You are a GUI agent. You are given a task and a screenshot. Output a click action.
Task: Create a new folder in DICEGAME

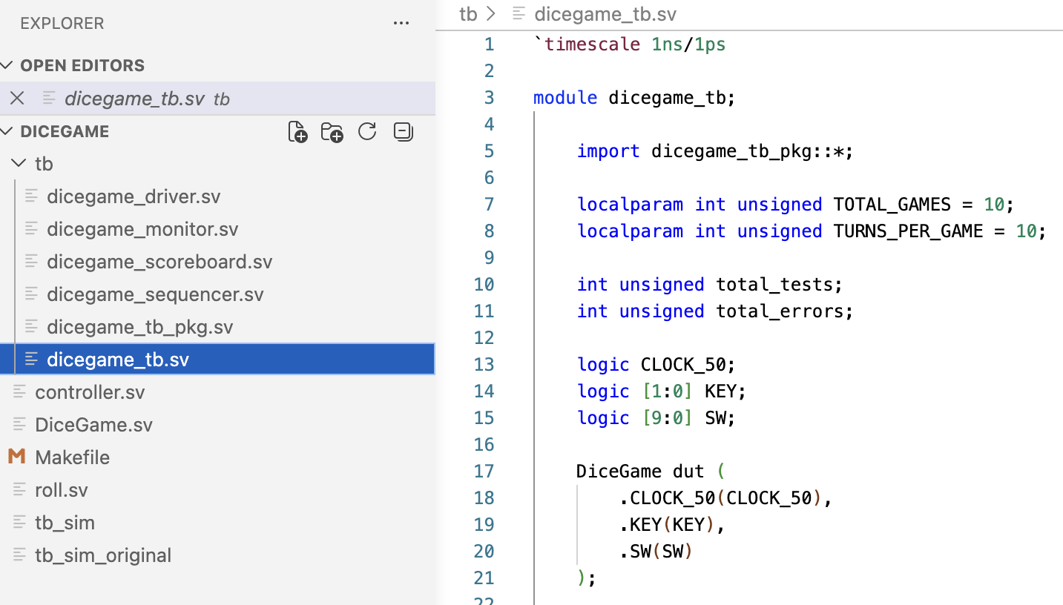(332, 131)
